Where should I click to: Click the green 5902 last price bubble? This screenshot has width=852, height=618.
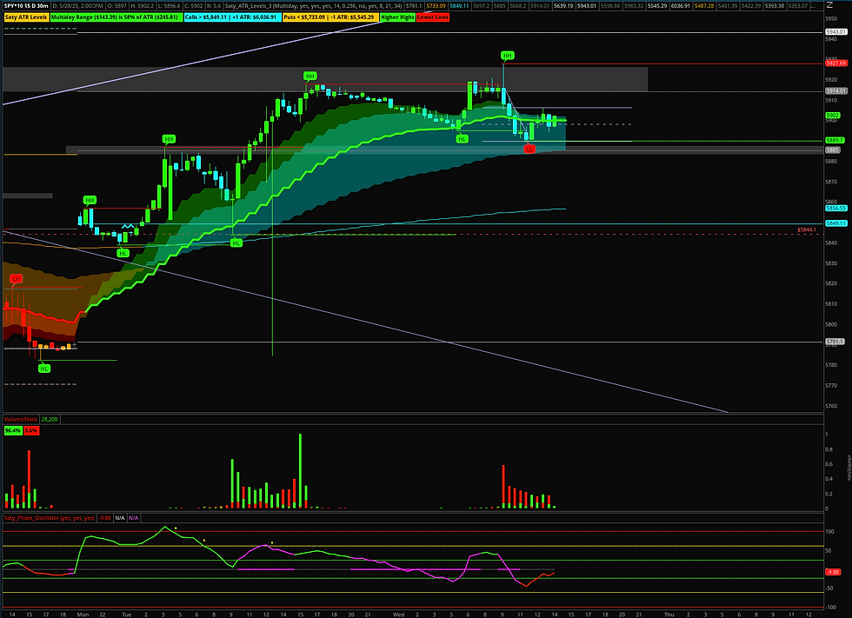833,115
